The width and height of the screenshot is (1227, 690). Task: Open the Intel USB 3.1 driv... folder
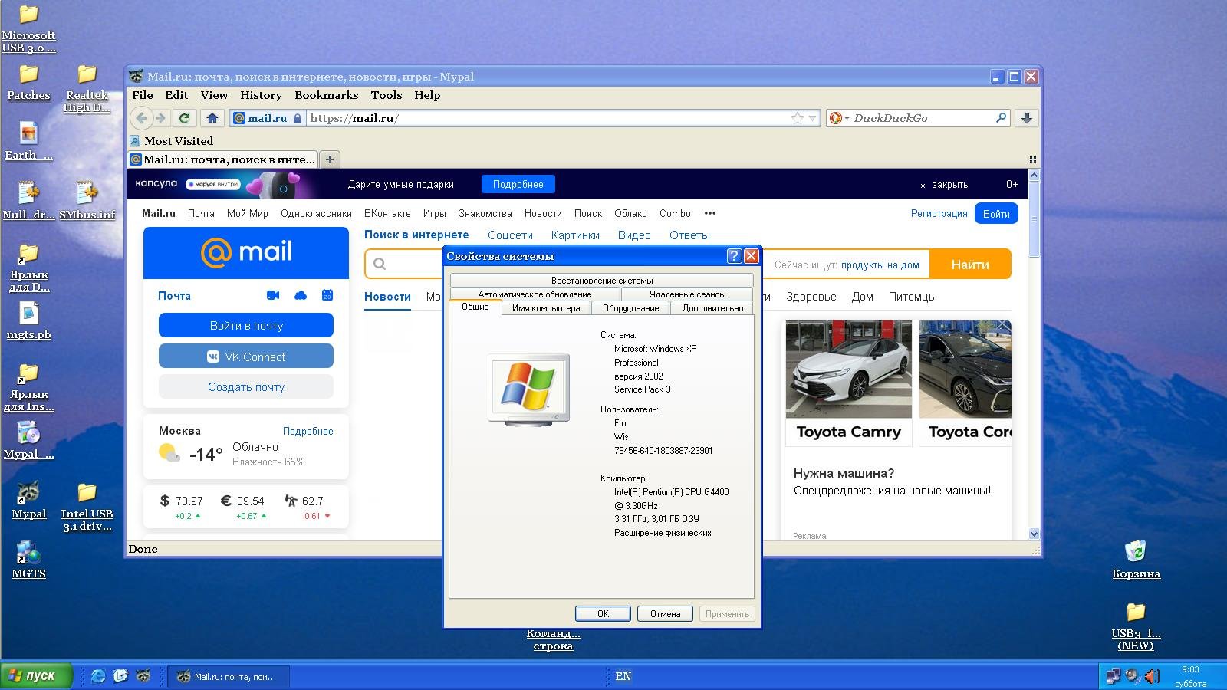(87, 506)
